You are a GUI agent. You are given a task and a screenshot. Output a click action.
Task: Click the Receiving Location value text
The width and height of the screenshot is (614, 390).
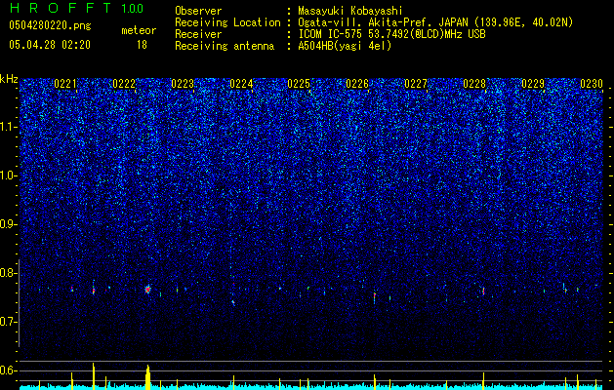[435, 22]
